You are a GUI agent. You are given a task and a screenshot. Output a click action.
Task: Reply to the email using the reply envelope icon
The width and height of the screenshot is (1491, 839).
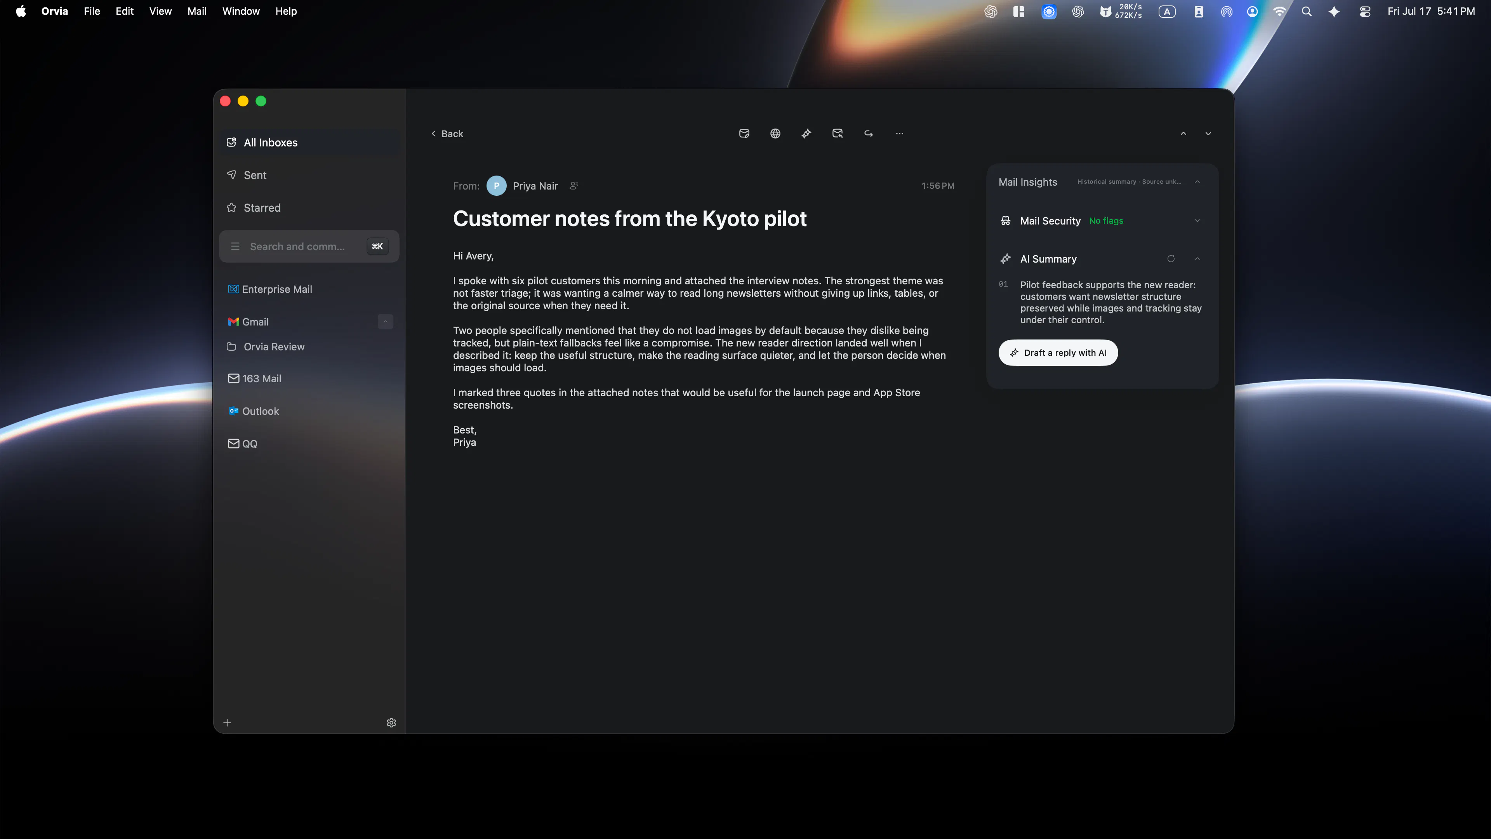point(838,134)
